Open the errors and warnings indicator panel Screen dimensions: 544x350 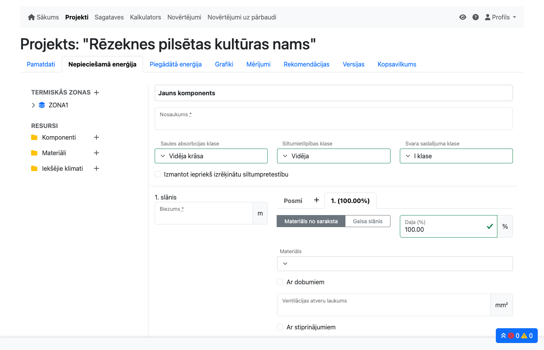(x=516, y=336)
